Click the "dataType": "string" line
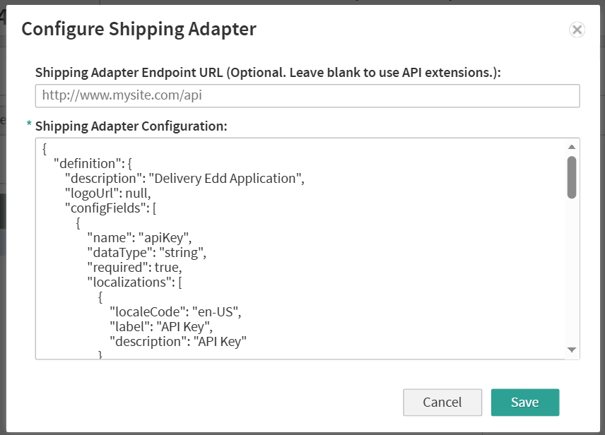Viewport: 605px width, 435px height. pyautogui.click(x=146, y=252)
